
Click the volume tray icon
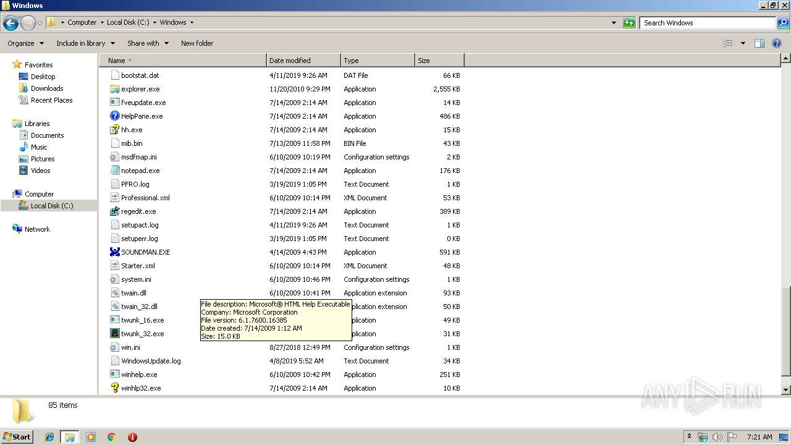717,437
